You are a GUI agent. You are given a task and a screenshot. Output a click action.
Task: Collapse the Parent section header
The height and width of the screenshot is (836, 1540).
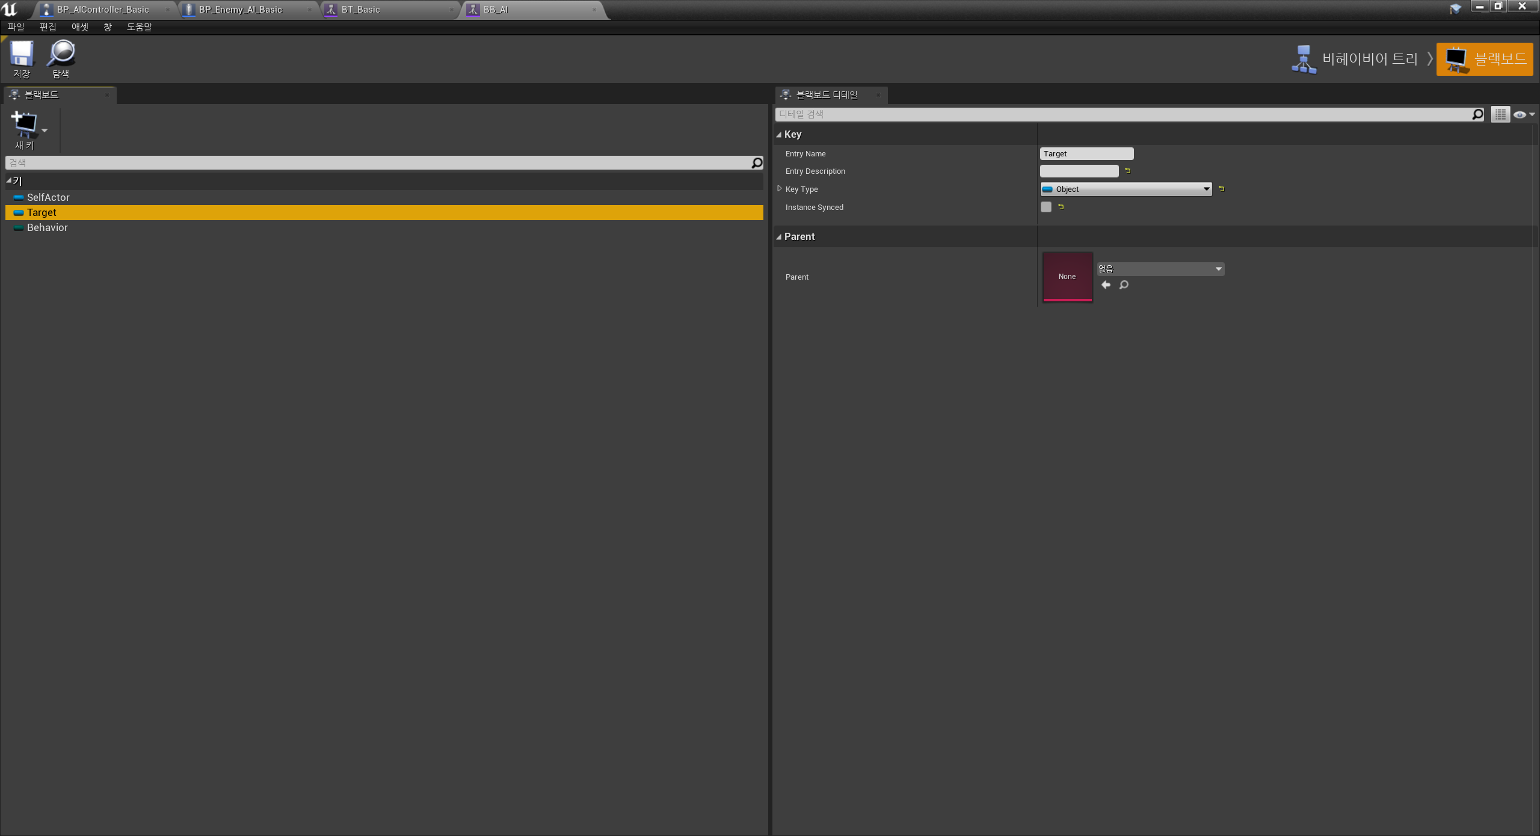pyautogui.click(x=779, y=237)
